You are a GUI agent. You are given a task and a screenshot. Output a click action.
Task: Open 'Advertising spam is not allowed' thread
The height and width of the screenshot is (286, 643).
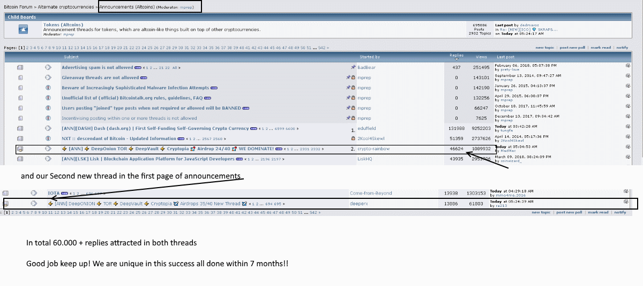point(97,67)
